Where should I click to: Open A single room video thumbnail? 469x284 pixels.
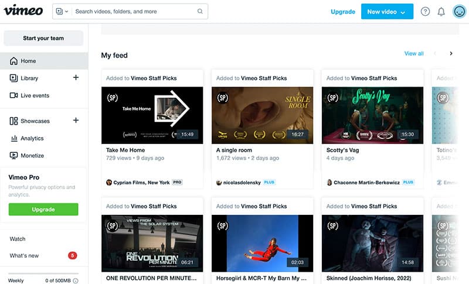pos(262,115)
